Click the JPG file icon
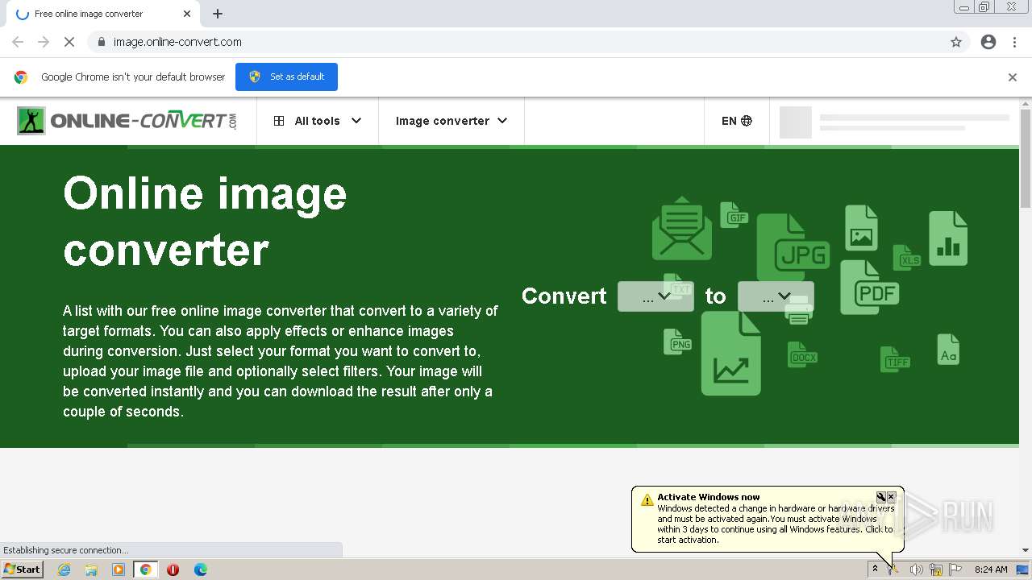This screenshot has height=580, width=1032. click(x=793, y=247)
